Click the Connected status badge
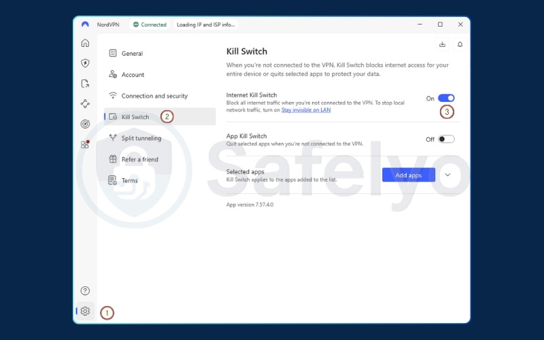The height and width of the screenshot is (340, 544). pyautogui.click(x=150, y=24)
